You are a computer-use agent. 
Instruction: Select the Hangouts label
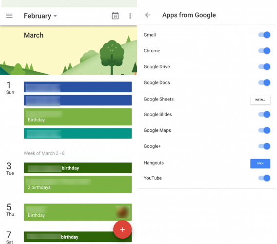[x=154, y=163]
